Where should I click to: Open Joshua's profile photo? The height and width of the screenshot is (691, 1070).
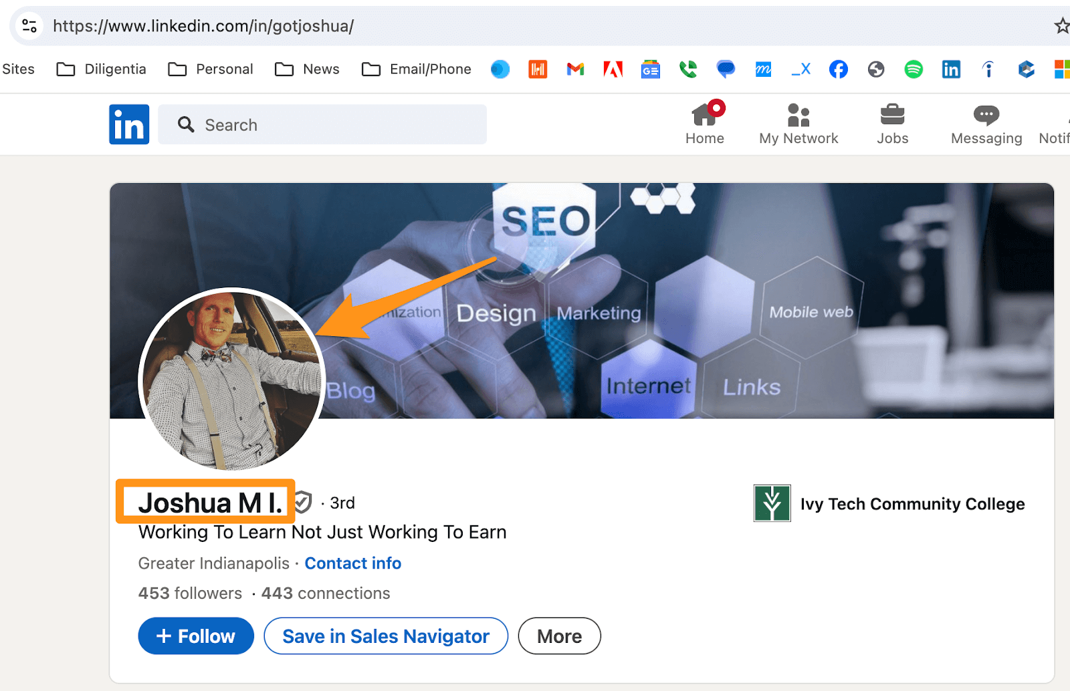tap(231, 380)
